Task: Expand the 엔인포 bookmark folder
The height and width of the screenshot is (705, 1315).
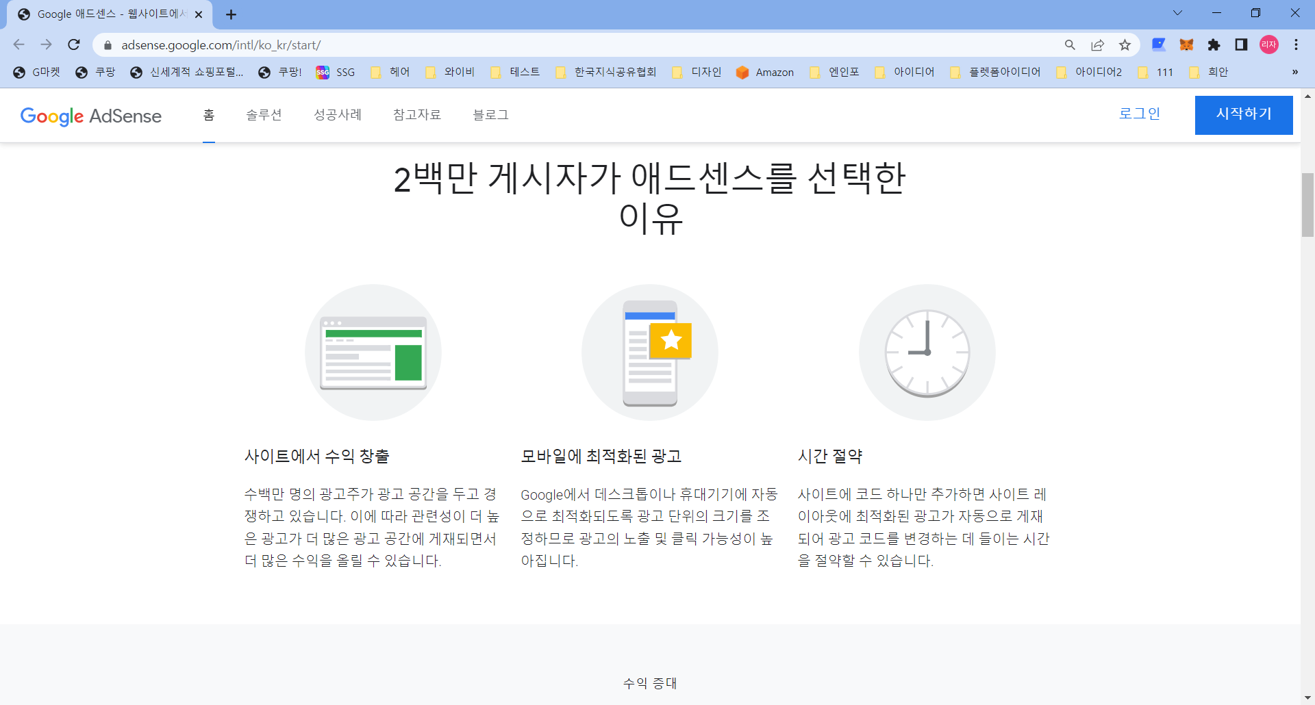Action: click(834, 72)
